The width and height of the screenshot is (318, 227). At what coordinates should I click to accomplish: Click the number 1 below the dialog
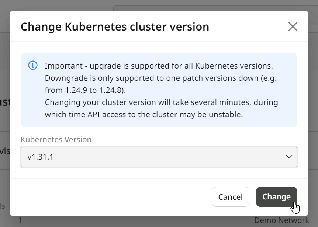point(20,220)
